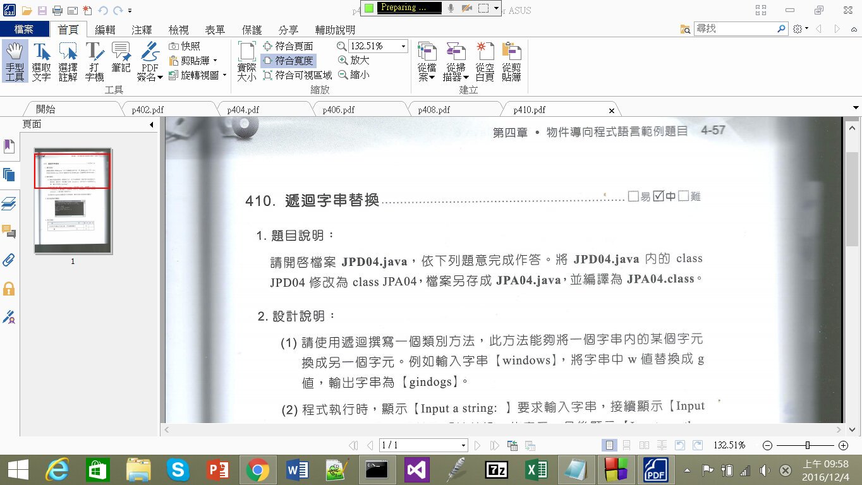This screenshot has height=485, width=862.
Task: Open the 檔案 file menu
Action: [25, 30]
